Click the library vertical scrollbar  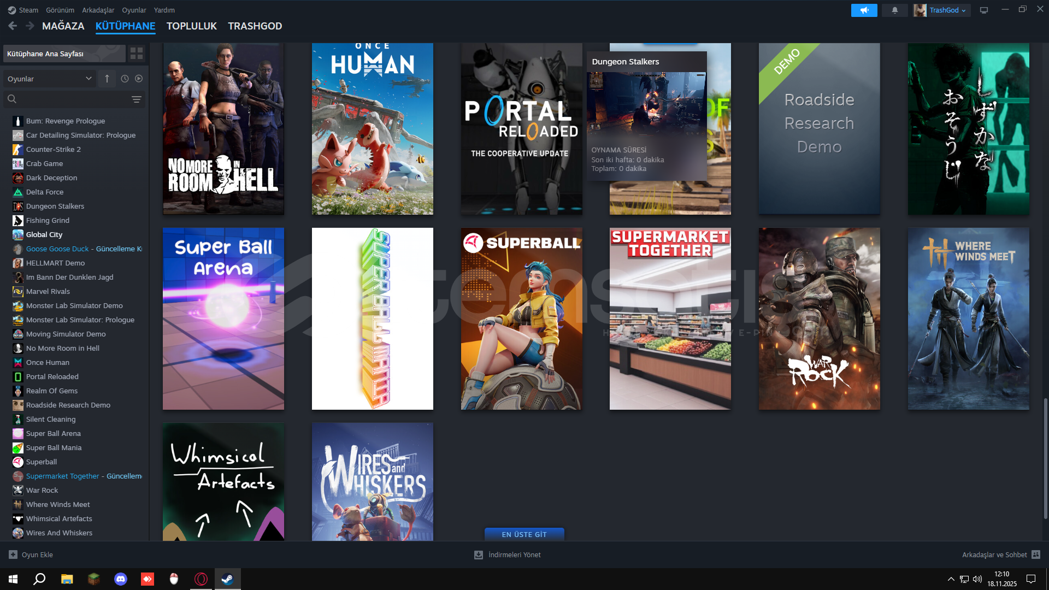pos(1045,459)
